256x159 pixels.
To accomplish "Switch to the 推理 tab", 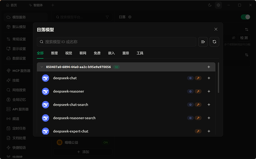I will (55, 53).
